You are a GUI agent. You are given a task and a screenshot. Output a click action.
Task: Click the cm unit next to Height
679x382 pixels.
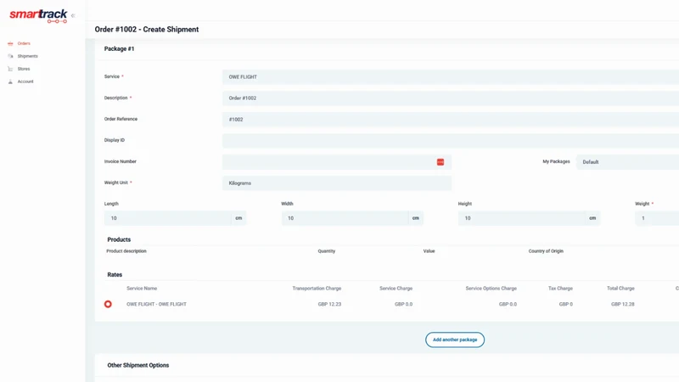pyautogui.click(x=592, y=218)
